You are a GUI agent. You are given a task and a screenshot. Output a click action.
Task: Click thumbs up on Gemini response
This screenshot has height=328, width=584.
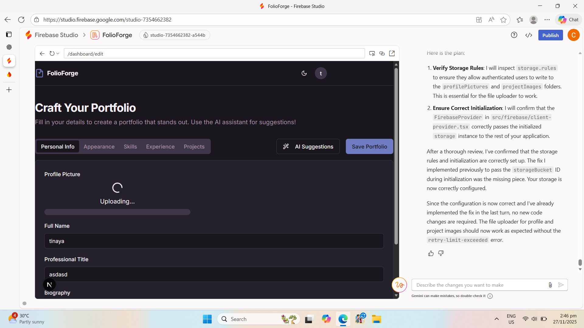click(x=431, y=253)
